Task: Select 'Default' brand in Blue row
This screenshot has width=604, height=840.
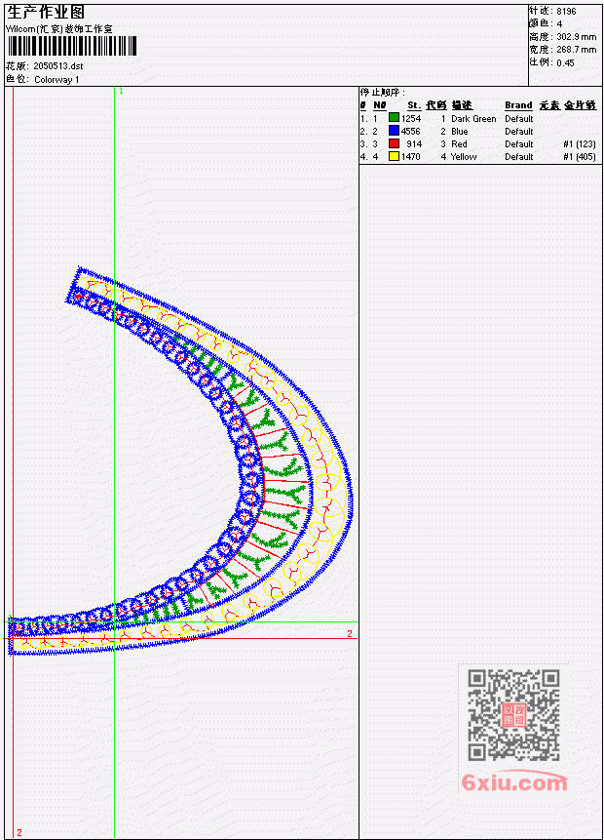Action: pyautogui.click(x=519, y=132)
